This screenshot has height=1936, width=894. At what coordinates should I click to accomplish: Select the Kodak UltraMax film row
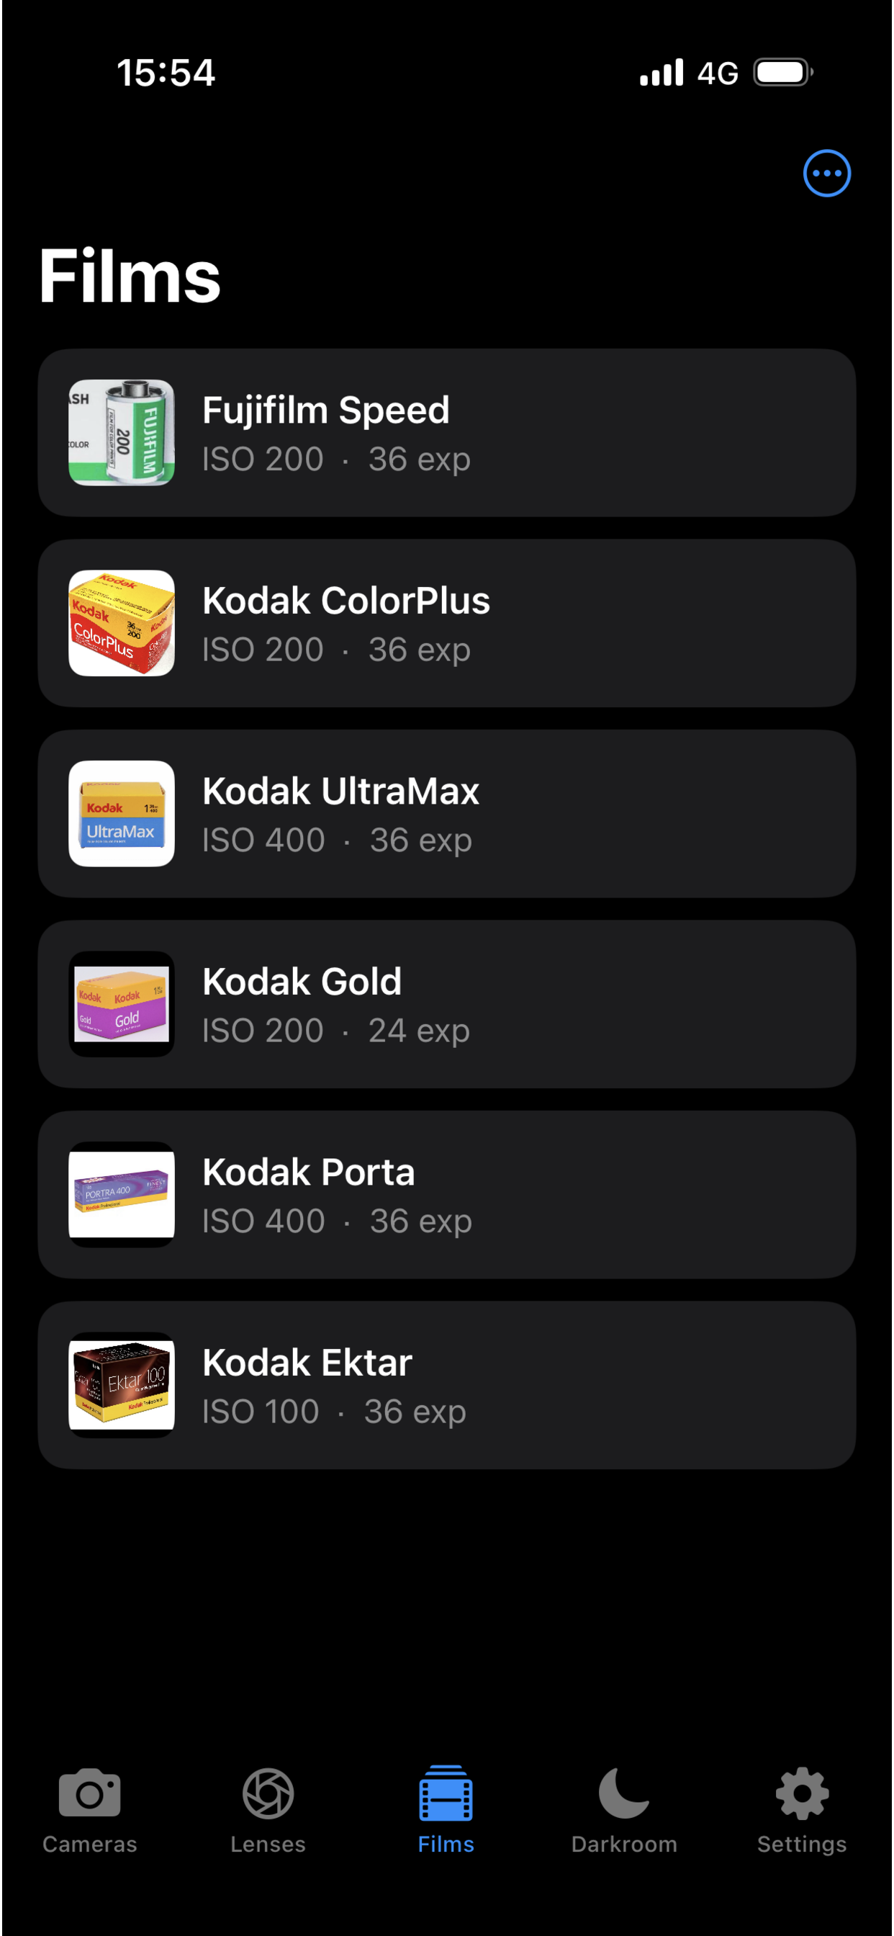tap(447, 813)
